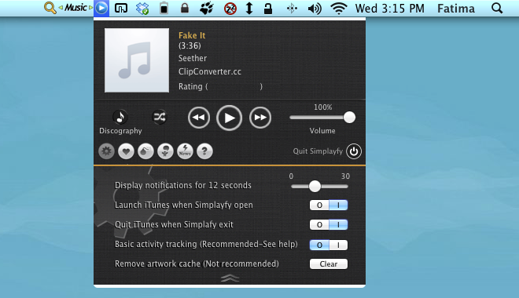This screenshot has width=519, height=298.
Task: Click the no-sleep zZ menu bar icon
Action: point(230,9)
